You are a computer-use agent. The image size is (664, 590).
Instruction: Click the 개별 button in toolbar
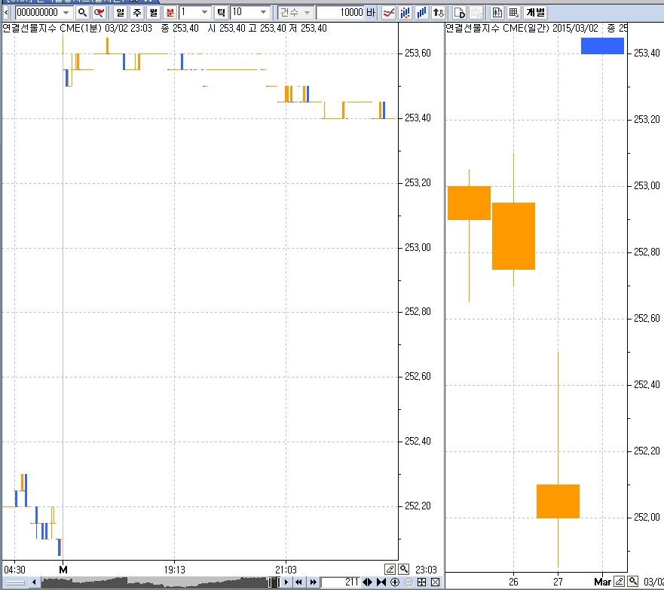point(536,13)
